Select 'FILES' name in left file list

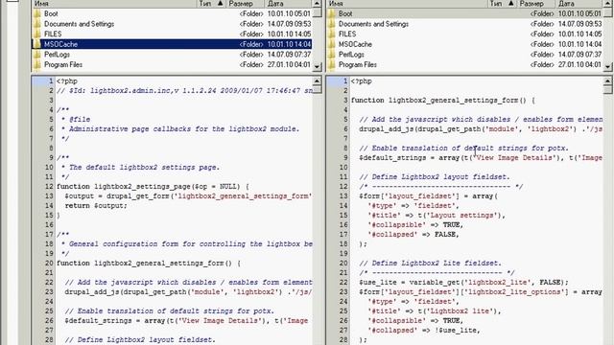pyautogui.click(x=53, y=34)
